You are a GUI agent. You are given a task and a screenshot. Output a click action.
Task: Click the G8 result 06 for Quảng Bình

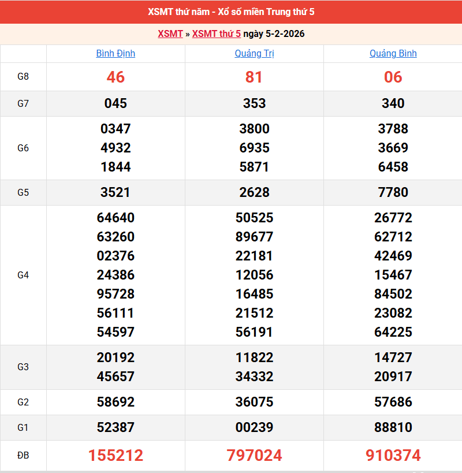pyautogui.click(x=393, y=77)
